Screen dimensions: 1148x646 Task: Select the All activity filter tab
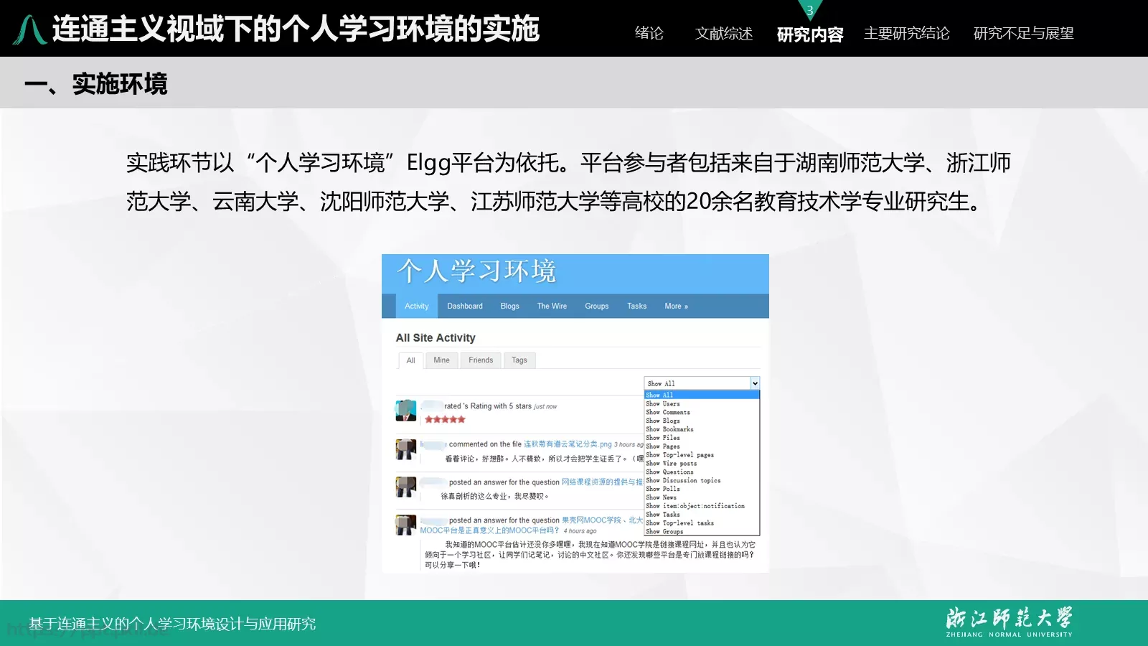[x=410, y=360]
